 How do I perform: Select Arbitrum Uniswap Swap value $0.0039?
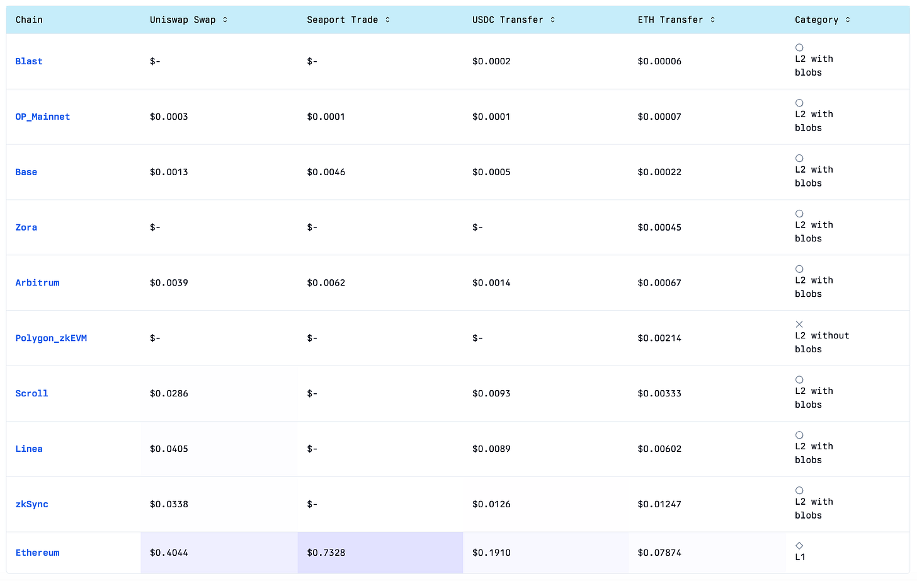point(169,283)
